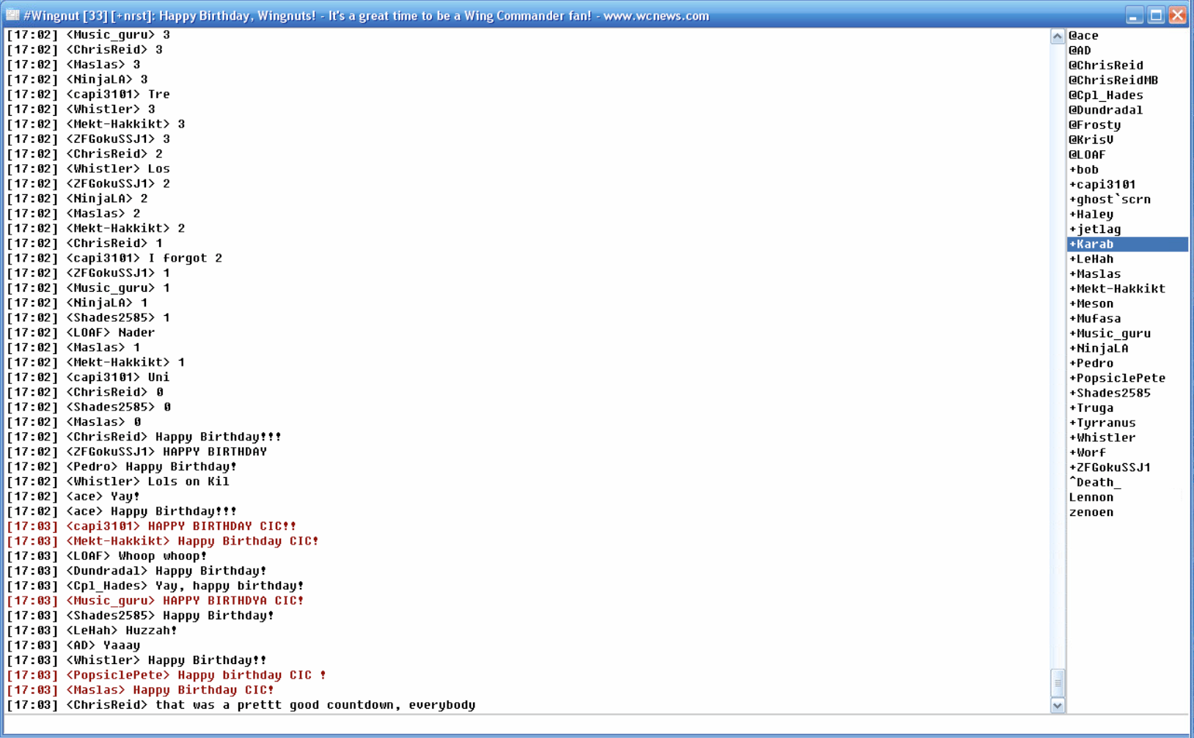Choose +ghost`scrn from the nick list

coord(1110,199)
